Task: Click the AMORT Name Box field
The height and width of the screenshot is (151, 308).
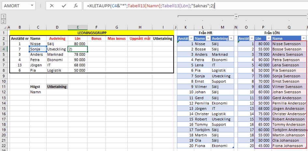Action: click(15, 6)
